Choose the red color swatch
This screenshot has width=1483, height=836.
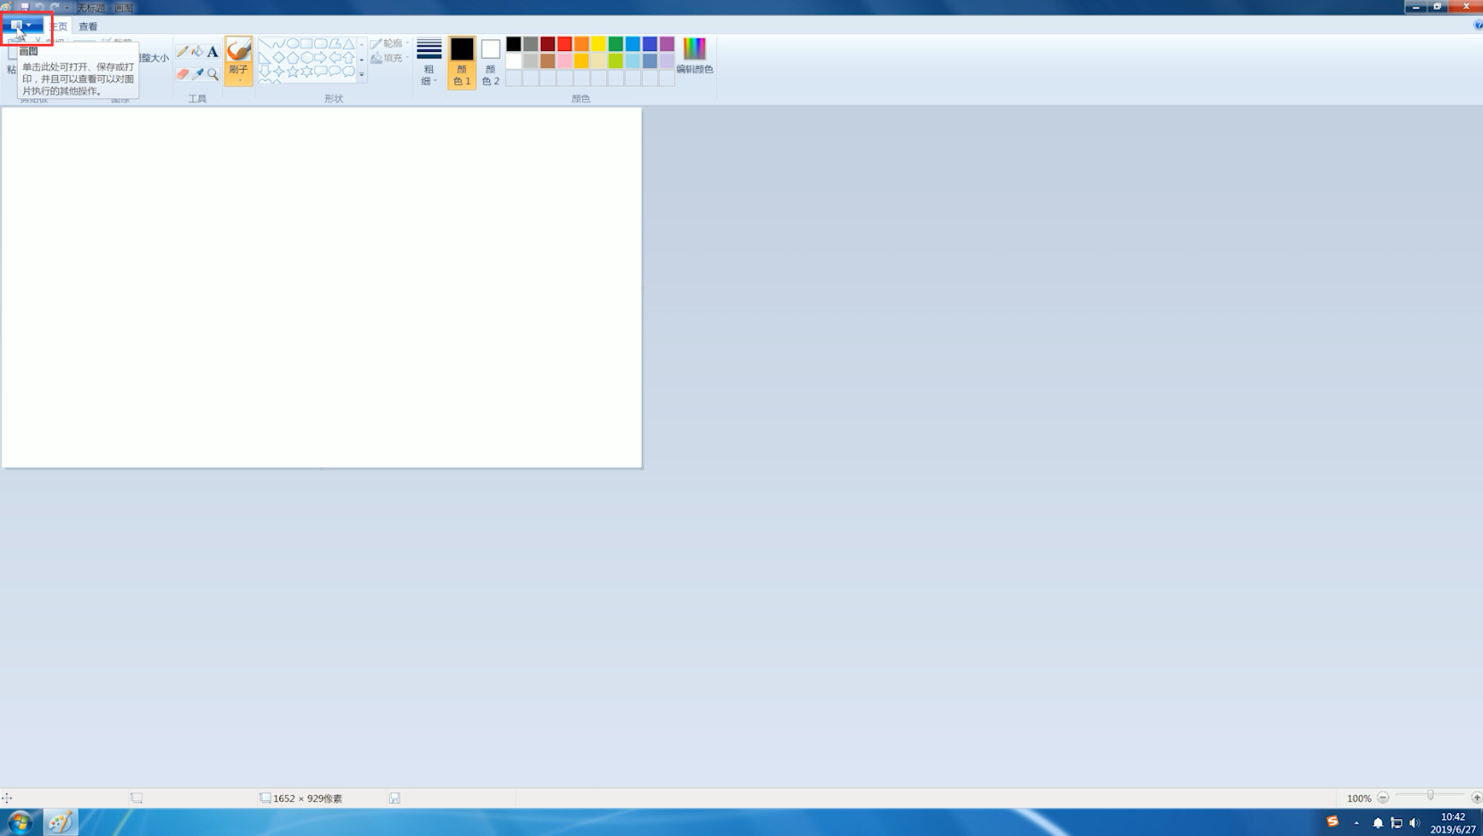[x=565, y=44]
